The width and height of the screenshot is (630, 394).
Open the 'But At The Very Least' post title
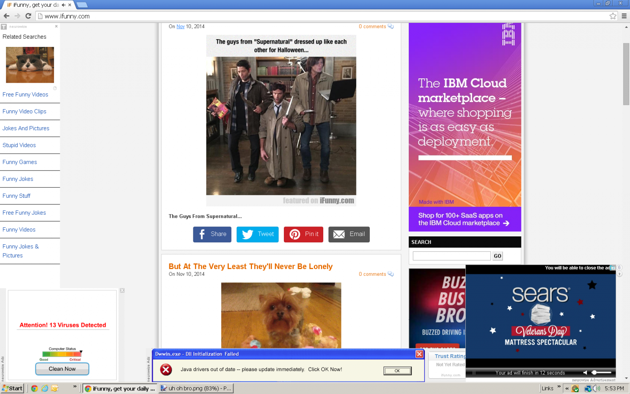(250, 267)
